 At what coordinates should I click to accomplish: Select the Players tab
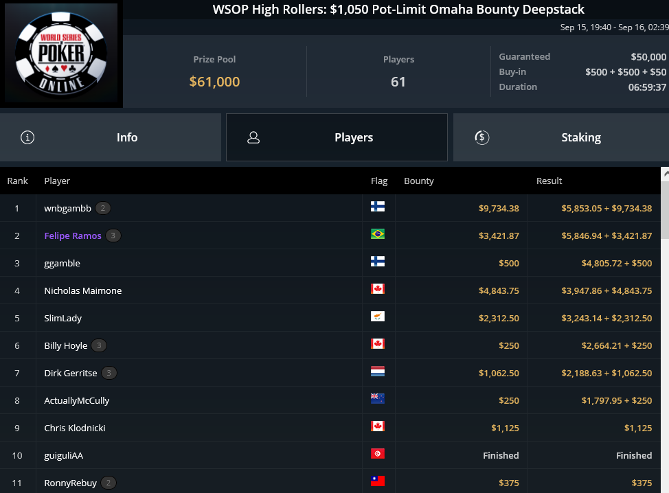coord(337,137)
